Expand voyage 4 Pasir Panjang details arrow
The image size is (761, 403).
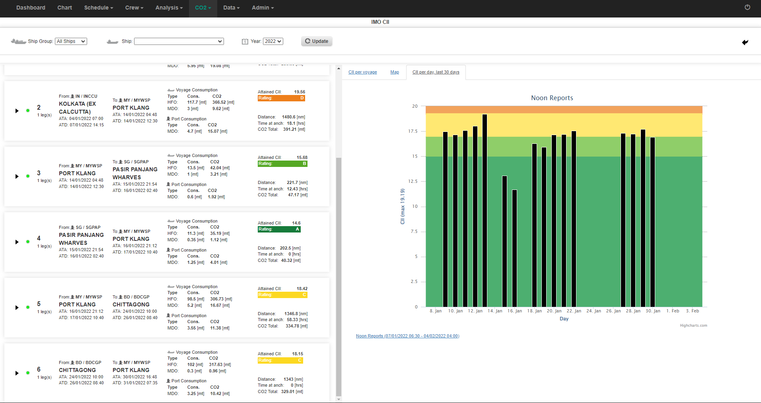tap(17, 242)
